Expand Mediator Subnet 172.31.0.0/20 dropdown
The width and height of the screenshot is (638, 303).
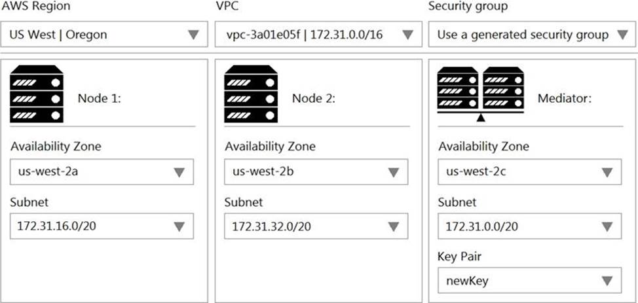pyautogui.click(x=529, y=226)
